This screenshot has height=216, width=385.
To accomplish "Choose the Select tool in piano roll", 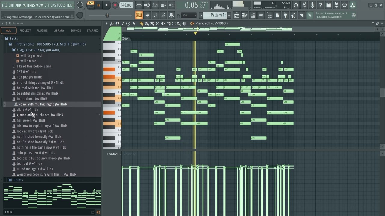I will pos(174,23).
